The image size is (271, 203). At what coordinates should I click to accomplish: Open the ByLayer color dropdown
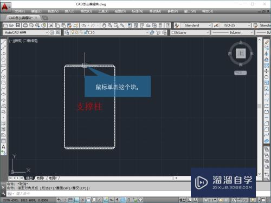[208, 32]
